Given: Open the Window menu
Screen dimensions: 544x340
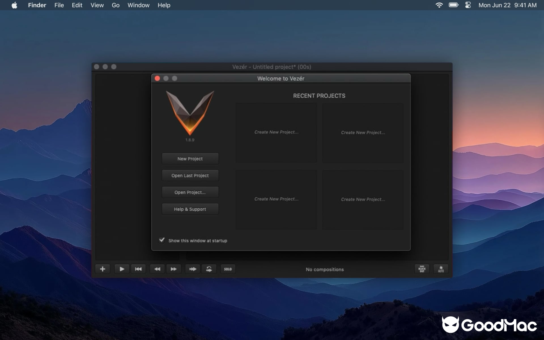Looking at the screenshot, I should [x=139, y=5].
